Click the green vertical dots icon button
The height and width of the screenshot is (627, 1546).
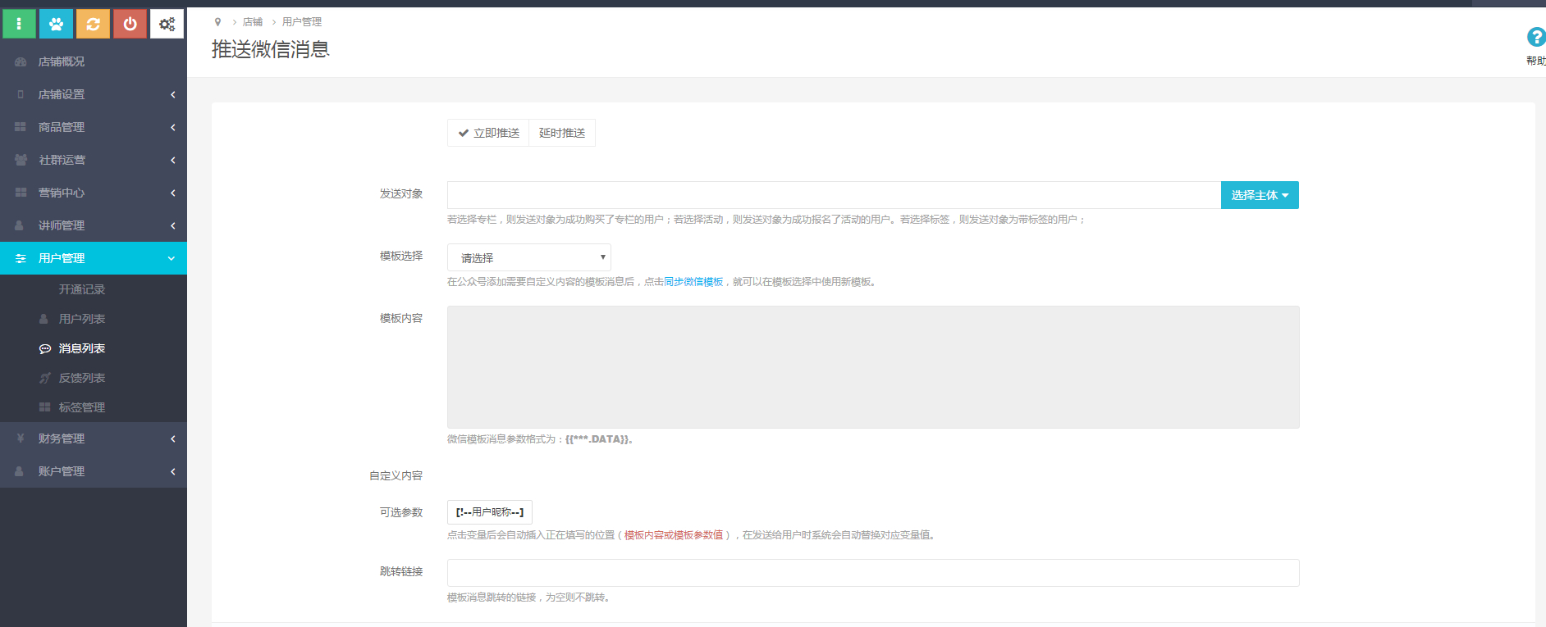click(x=19, y=24)
